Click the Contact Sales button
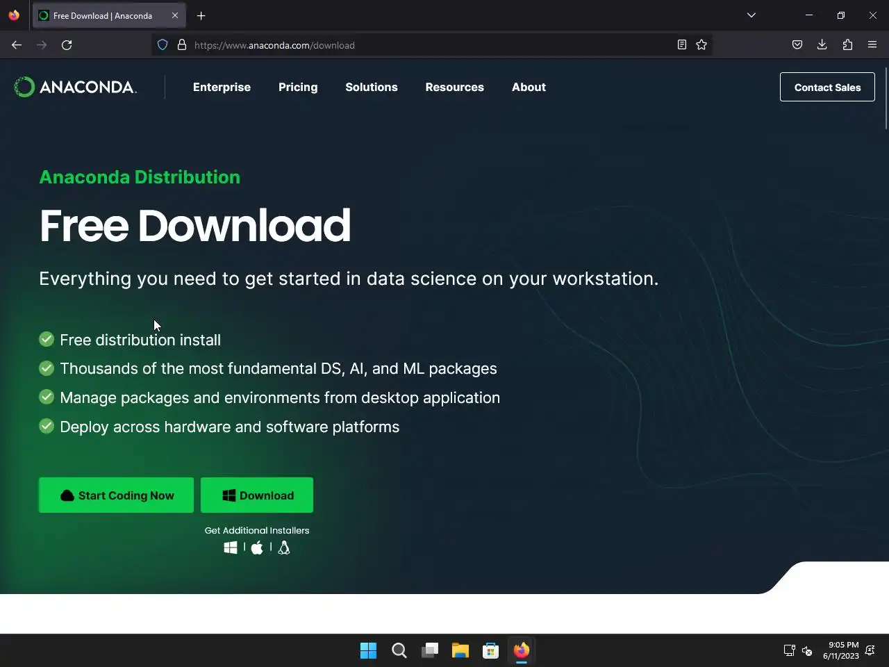Viewport: 889px width, 667px height. pos(827,87)
